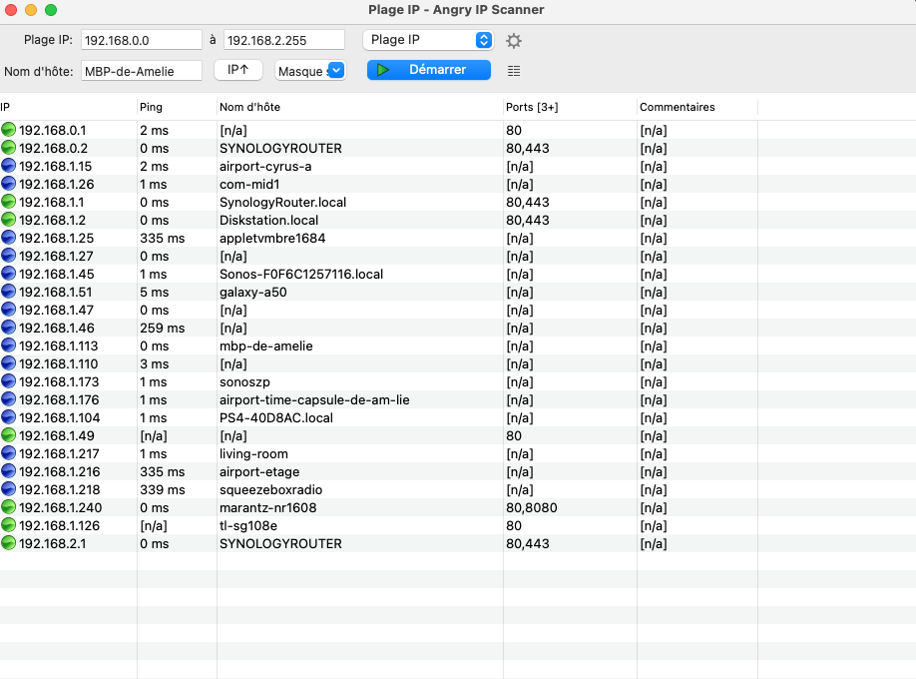The image size is (916, 679).
Task: Select hostname marantz-nr1608
Action: 268,507
